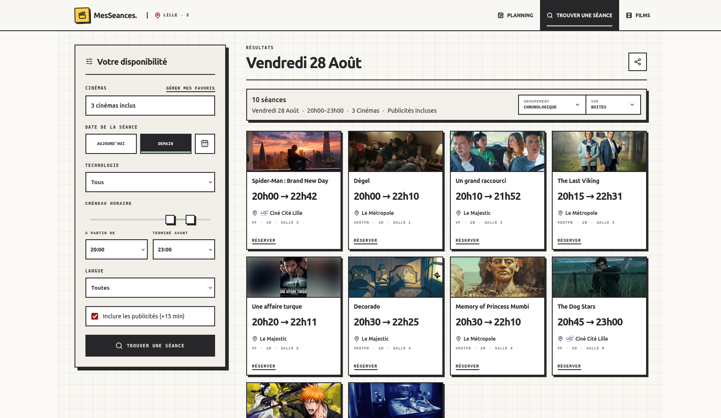Image resolution: width=721 pixels, height=418 pixels.
Task: Select the Aujourd'hui date toggle
Action: pyautogui.click(x=111, y=144)
